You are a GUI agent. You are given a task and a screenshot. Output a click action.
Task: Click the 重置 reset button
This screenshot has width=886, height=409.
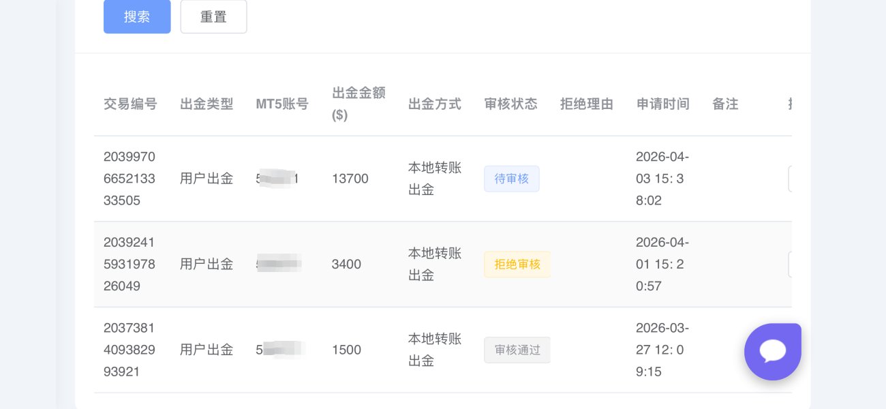tap(213, 17)
